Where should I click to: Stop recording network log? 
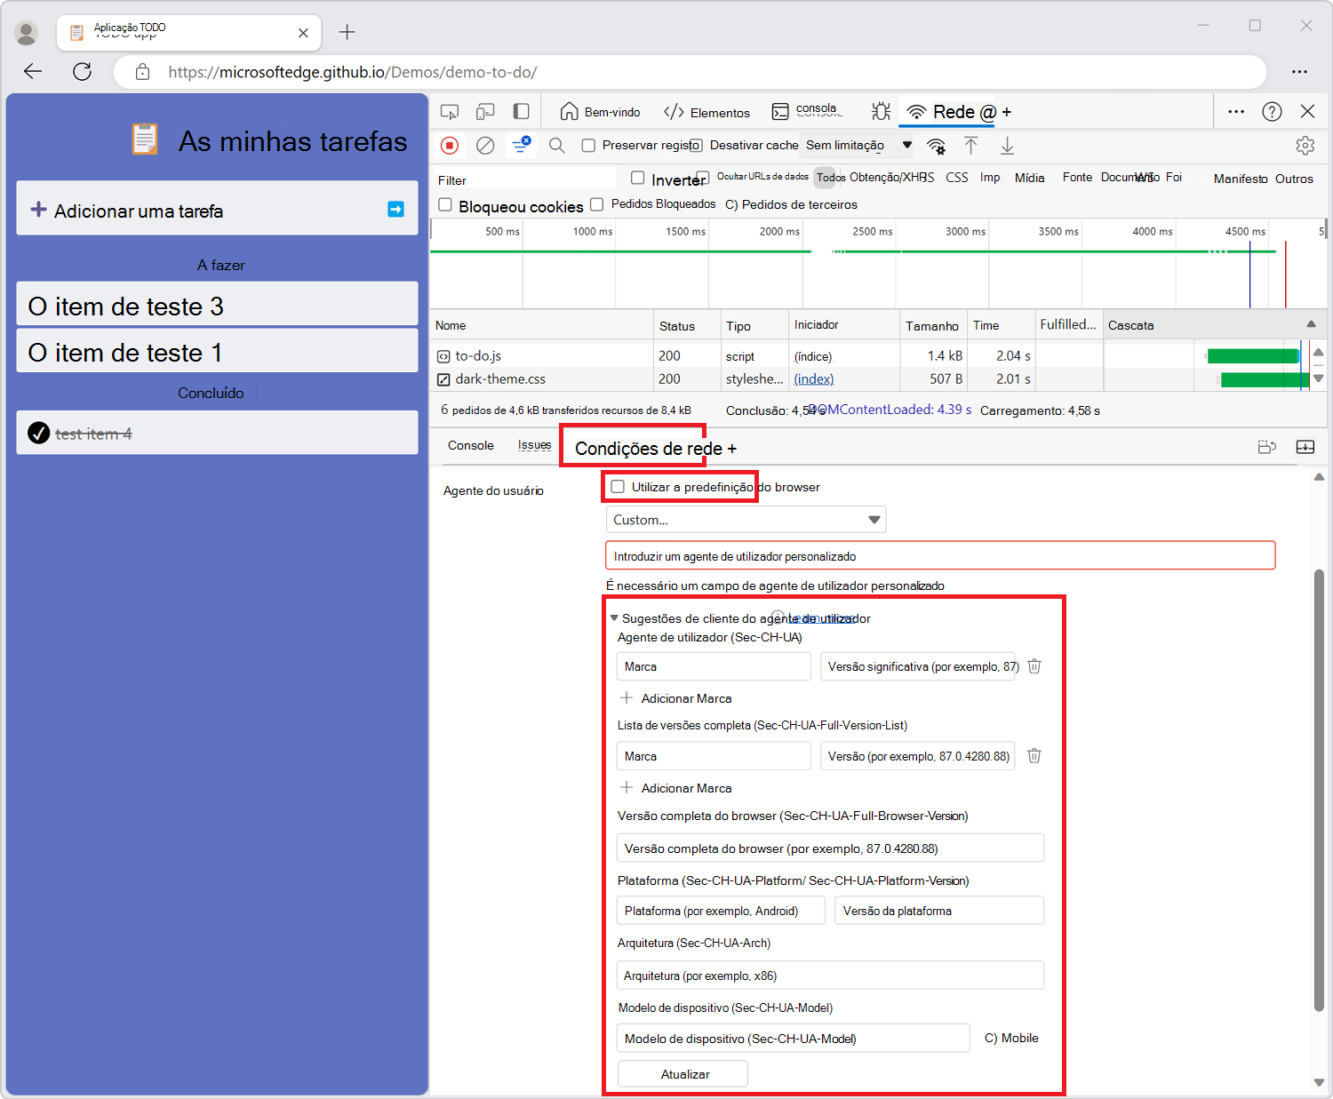450,145
